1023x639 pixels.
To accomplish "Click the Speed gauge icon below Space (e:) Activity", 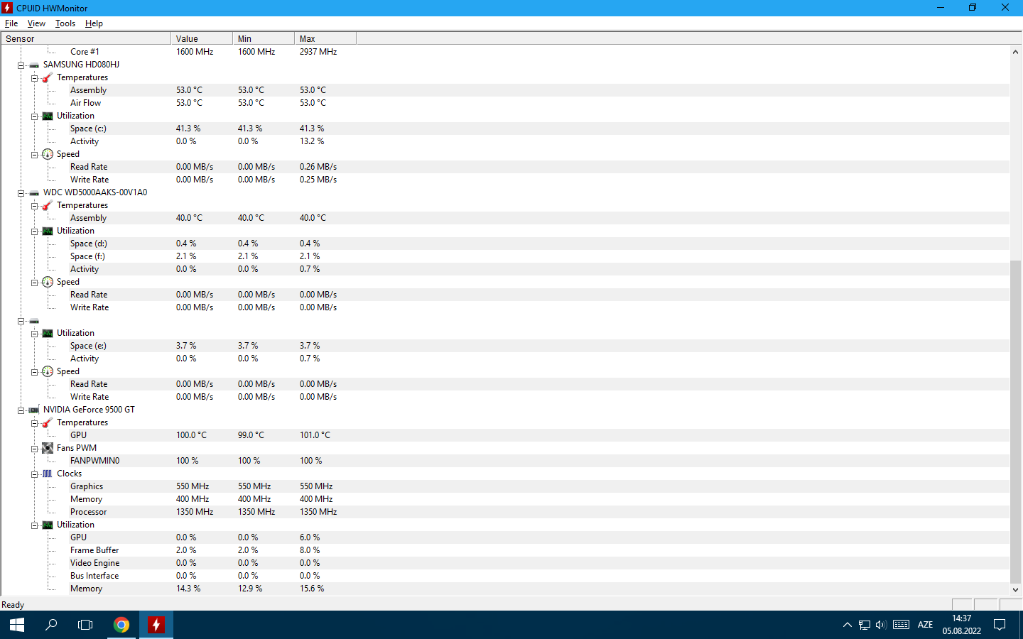I will [48, 371].
